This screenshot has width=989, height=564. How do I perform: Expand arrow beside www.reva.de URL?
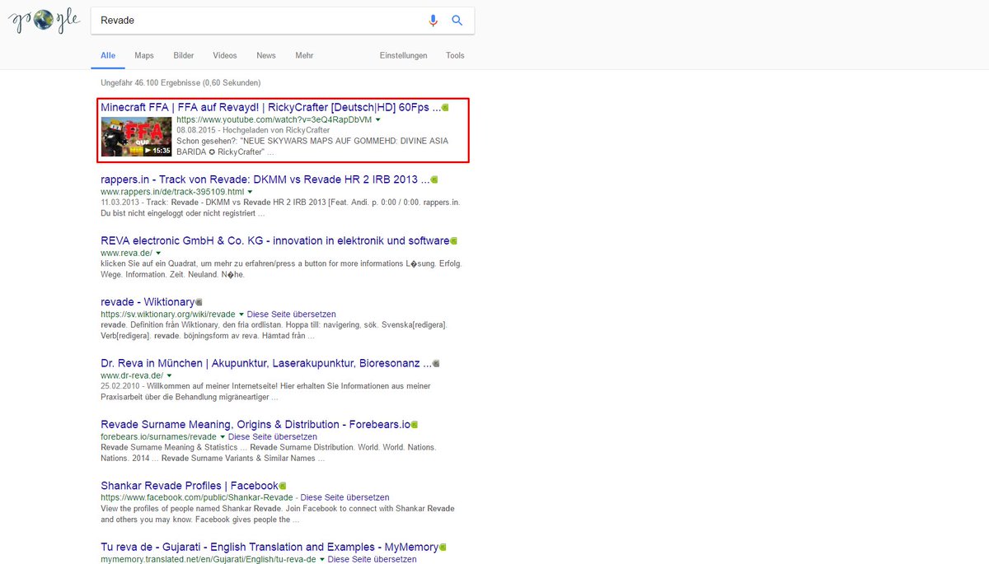point(158,253)
